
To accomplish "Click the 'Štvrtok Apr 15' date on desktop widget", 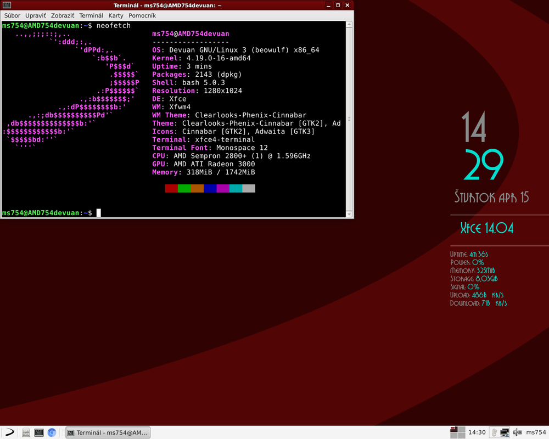I will (x=491, y=197).
